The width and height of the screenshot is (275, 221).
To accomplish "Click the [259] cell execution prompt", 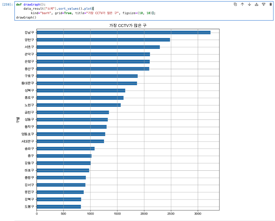I will point(7,4).
